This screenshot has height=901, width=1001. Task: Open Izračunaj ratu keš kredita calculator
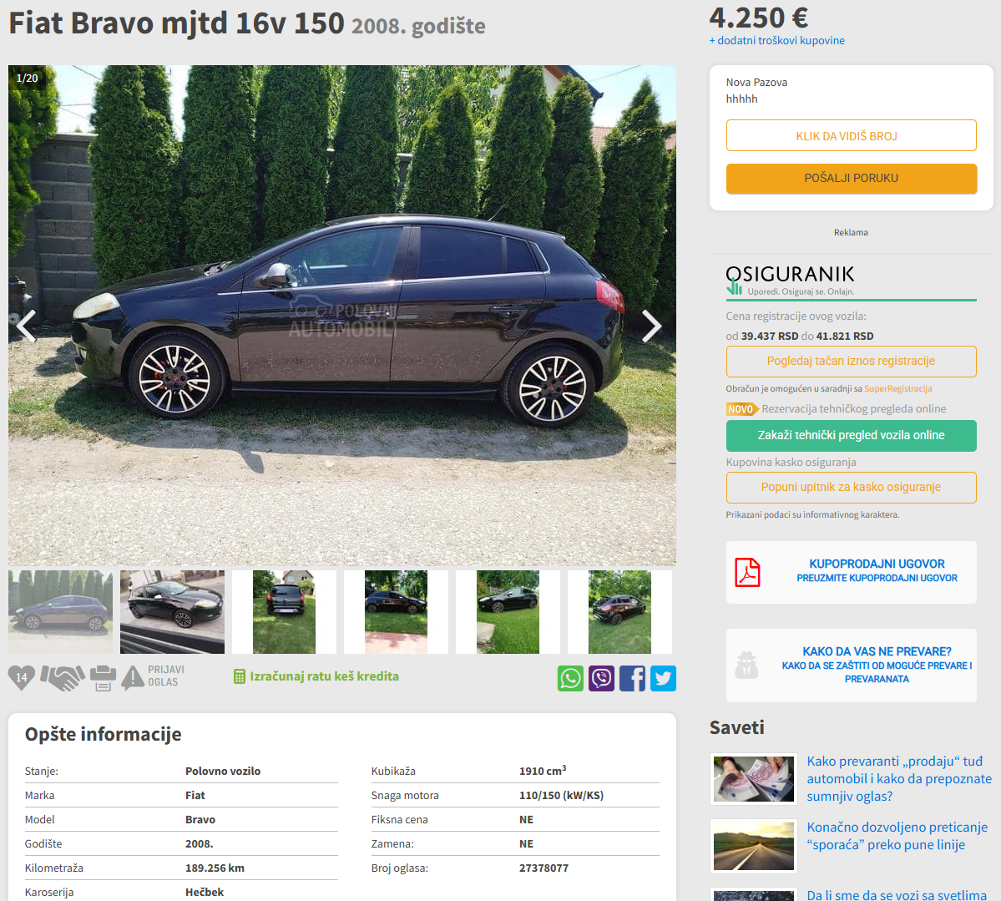pos(316,676)
